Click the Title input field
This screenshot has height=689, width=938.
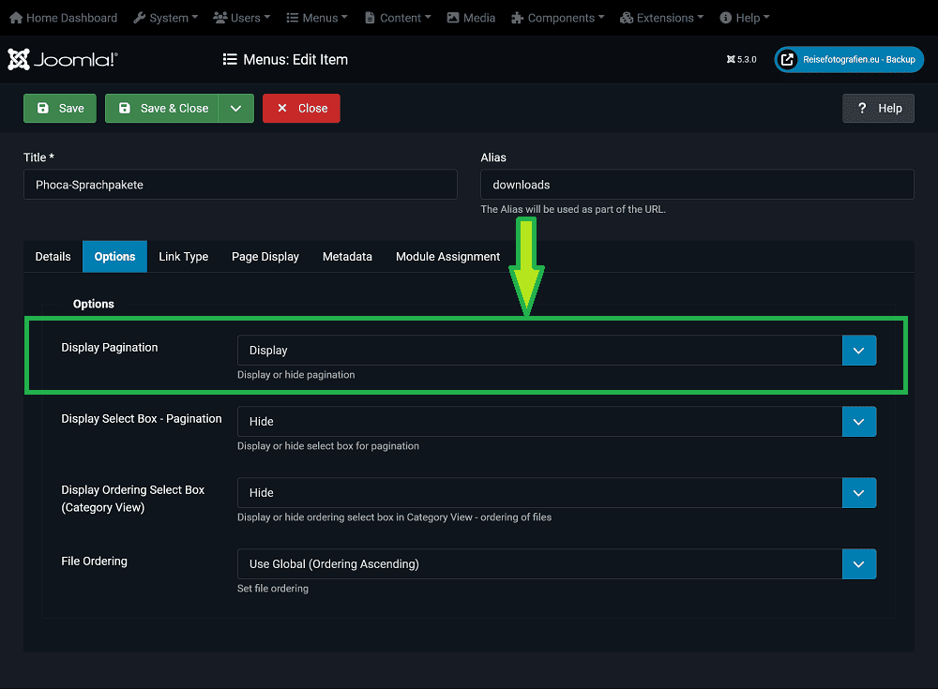click(240, 185)
